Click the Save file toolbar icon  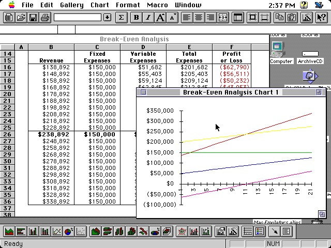pos(33,18)
